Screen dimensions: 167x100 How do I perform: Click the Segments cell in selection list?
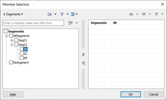tap(99, 23)
